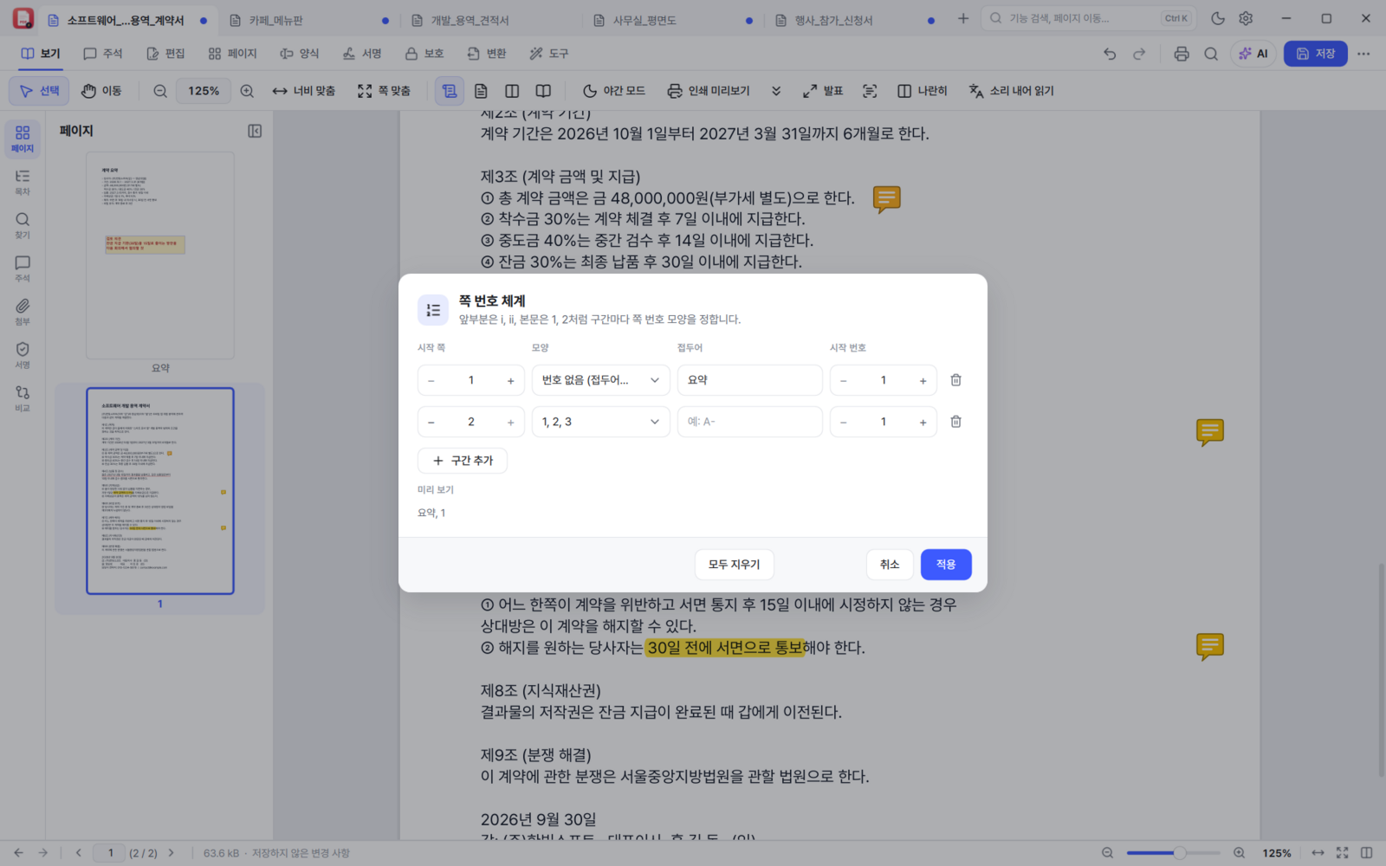This screenshot has width=1386, height=866.
Task: Click the empty 접두어 prefix field in row two
Action: click(x=750, y=422)
